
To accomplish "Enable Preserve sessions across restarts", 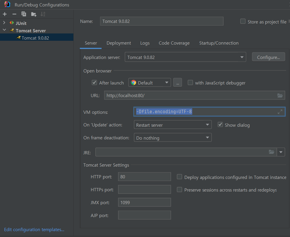I will pyautogui.click(x=179, y=190).
